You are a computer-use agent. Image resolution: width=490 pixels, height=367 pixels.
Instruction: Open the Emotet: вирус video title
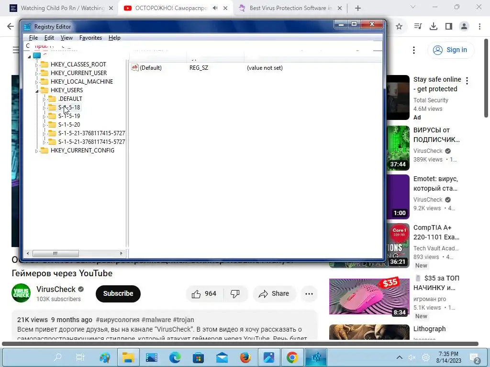[x=435, y=183]
